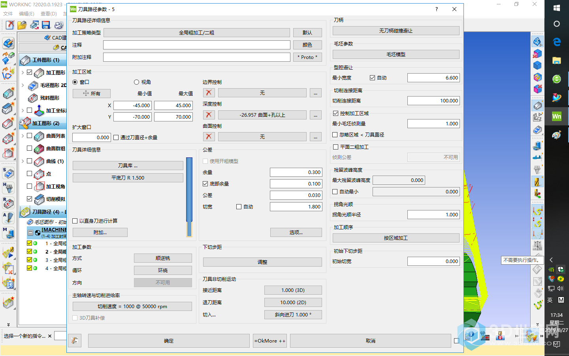The width and height of the screenshot is (569, 356).
Task: Enable 忽略区域 < 刀具直径 checkbox
Action: (335, 134)
